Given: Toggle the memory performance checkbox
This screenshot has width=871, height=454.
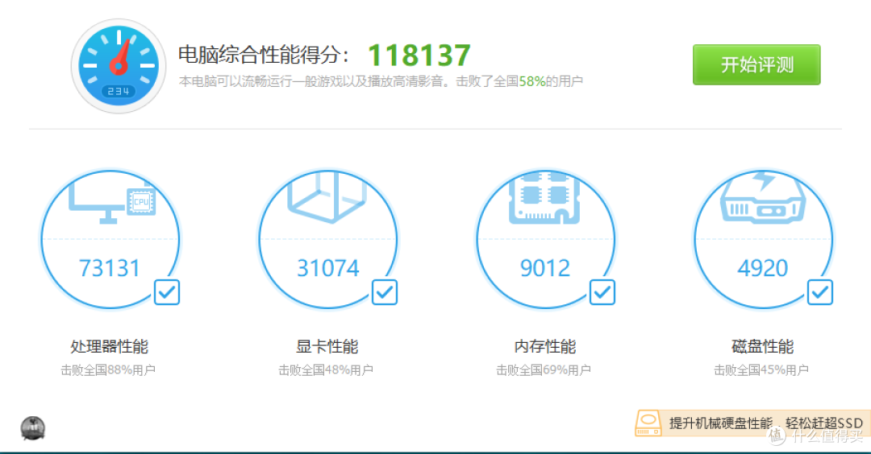Looking at the screenshot, I should [x=602, y=292].
